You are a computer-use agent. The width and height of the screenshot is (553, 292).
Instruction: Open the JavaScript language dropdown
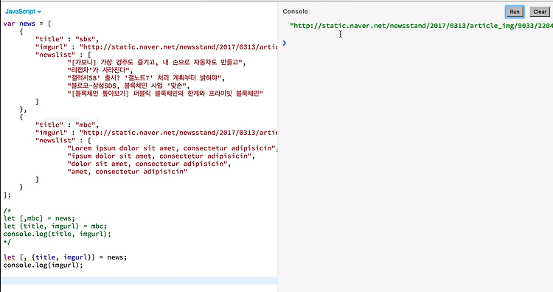click(x=23, y=11)
